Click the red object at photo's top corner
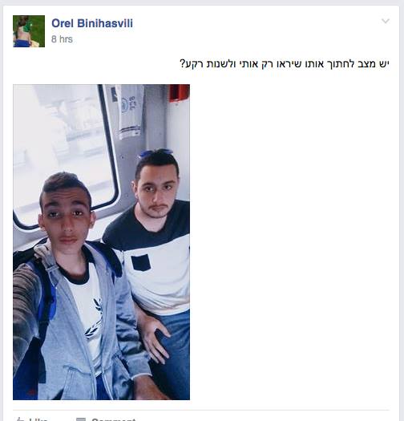 [x=179, y=93]
